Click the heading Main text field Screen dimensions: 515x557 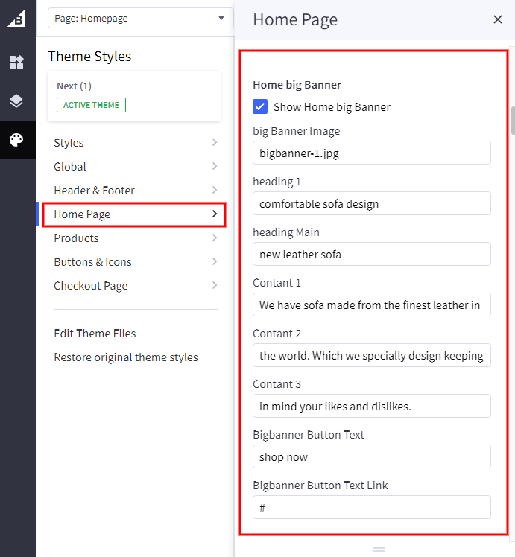coord(371,254)
